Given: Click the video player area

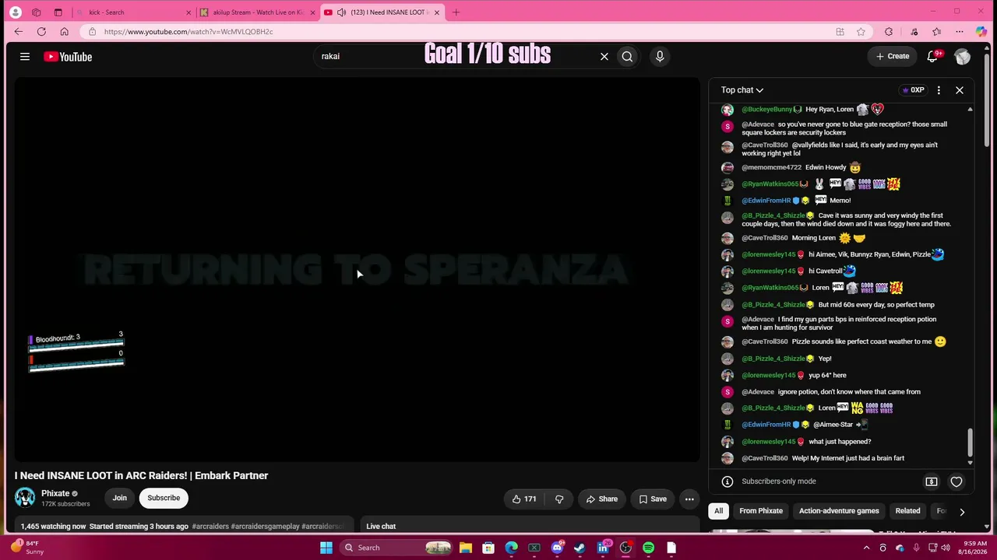Looking at the screenshot, I should coord(357,270).
